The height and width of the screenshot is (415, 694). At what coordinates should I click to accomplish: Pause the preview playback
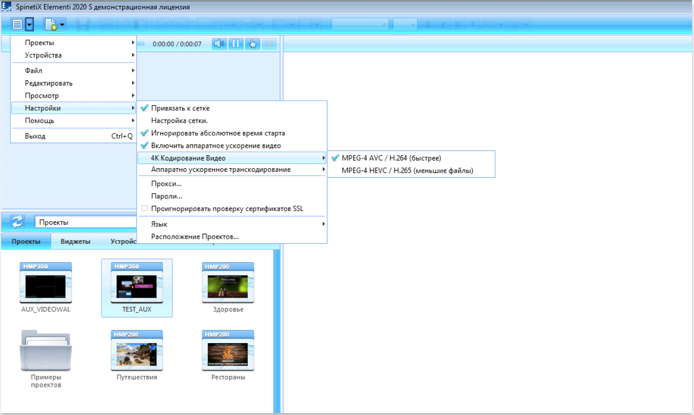coord(236,44)
